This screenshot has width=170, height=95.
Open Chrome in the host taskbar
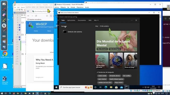[18, 93]
